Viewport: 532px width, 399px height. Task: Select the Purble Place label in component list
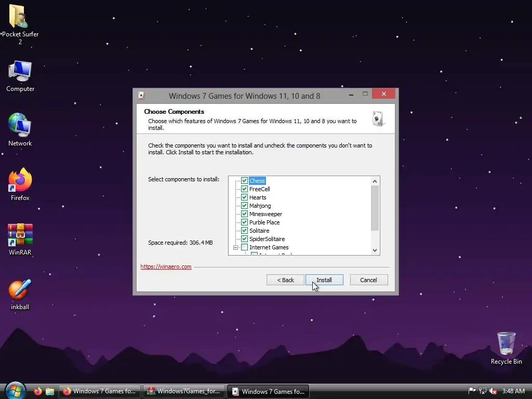264,222
